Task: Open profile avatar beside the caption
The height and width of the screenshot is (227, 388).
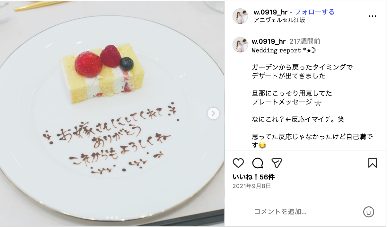Action: pos(240,45)
